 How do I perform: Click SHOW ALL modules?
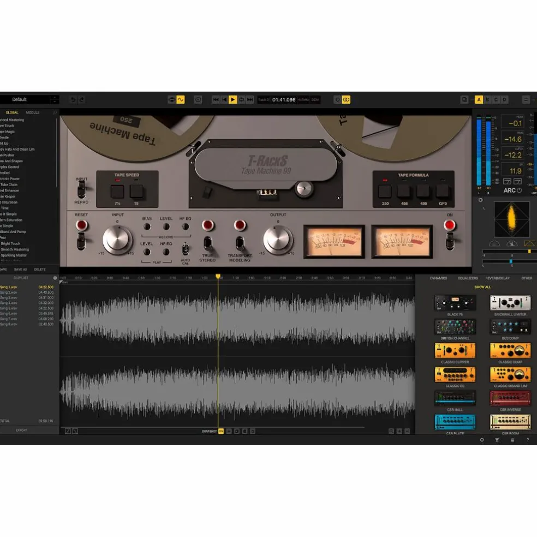(x=482, y=287)
